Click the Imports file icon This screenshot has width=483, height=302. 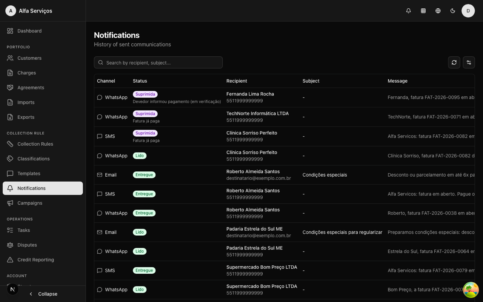(x=10, y=102)
